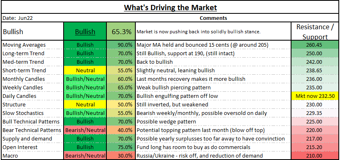The width and height of the screenshot is (340, 160).
Task: Click the Resistance / Support column header
Action: [x=314, y=32]
